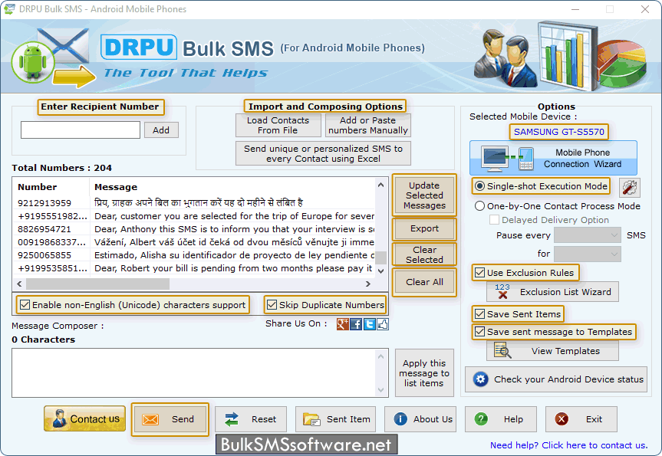Click the red X Exit icon
Viewport: 662px width, 456px height.
[x=562, y=419]
